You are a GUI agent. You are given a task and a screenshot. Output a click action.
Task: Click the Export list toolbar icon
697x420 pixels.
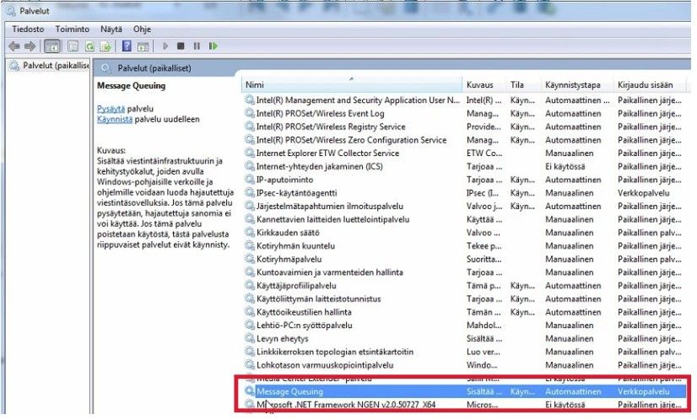105,46
